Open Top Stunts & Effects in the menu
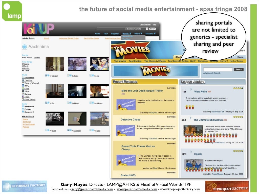259x194 pixels. pos(155,61)
